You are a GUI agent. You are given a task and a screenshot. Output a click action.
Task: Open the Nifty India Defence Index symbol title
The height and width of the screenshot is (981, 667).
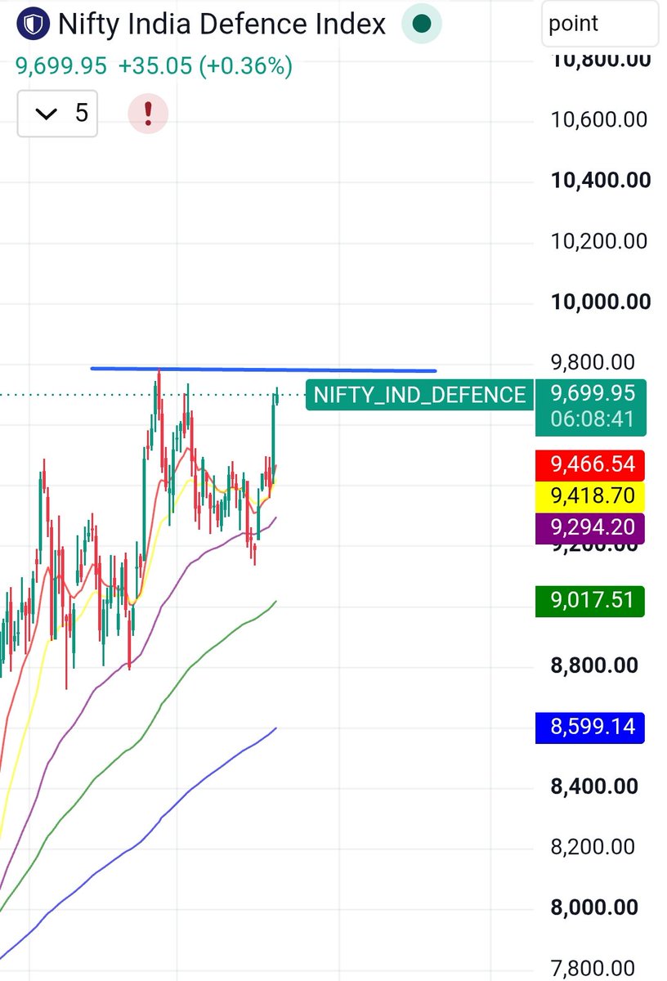pyautogui.click(x=222, y=25)
